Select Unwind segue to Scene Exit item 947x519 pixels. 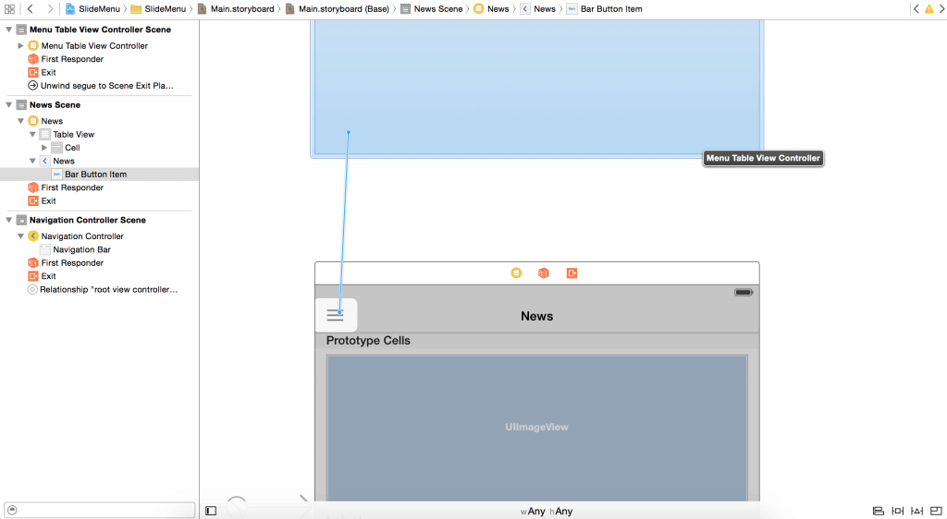106,86
